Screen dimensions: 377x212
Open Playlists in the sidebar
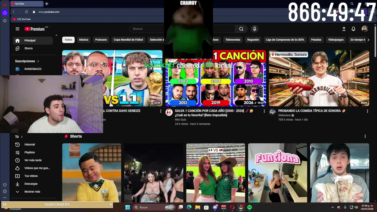[x=33, y=153]
